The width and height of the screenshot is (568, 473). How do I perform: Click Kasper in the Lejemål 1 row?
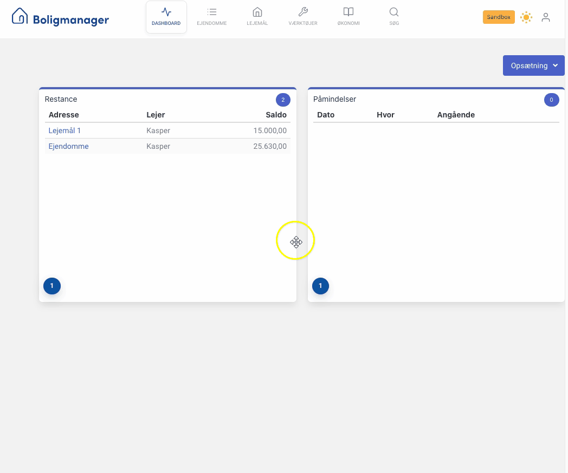[x=158, y=130]
